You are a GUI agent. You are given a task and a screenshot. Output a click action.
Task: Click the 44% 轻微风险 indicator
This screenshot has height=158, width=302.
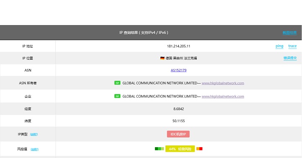click(x=180, y=149)
